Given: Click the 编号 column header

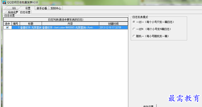Looking at the screenshot, I should (x=15, y=24).
